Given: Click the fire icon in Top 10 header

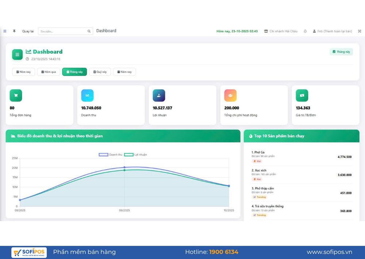Looking at the screenshot, I should pyautogui.click(x=251, y=136).
